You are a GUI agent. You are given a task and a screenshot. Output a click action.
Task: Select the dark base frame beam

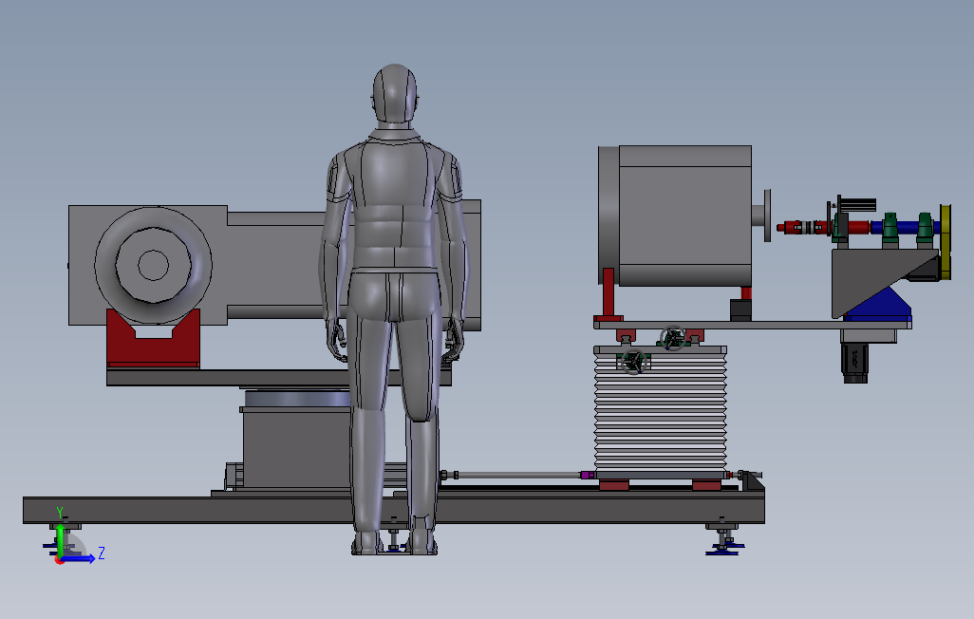[x=394, y=510]
